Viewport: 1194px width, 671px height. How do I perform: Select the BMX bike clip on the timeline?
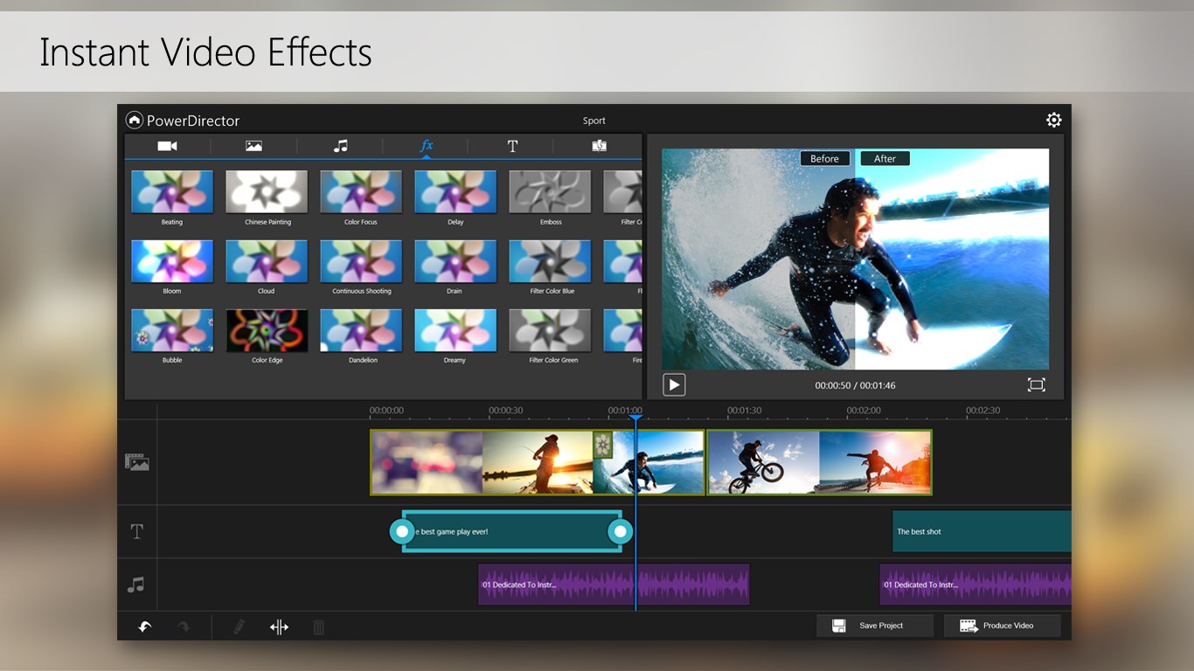click(x=762, y=462)
